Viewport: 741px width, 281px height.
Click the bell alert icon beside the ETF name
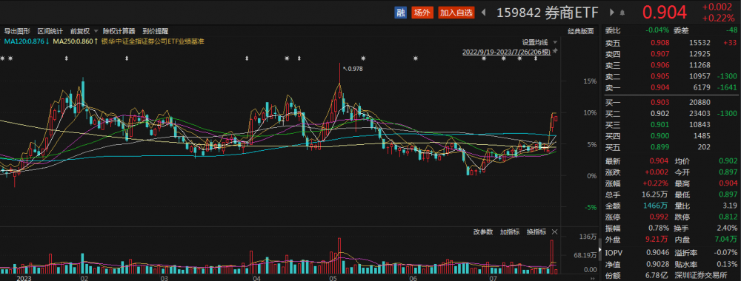click(622, 13)
